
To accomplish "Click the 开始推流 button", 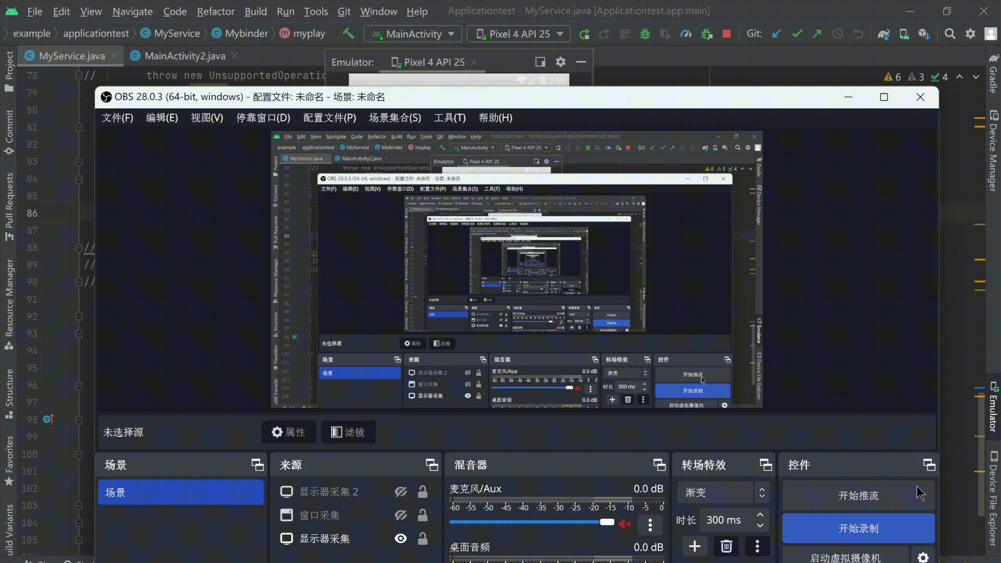I will 858,495.
